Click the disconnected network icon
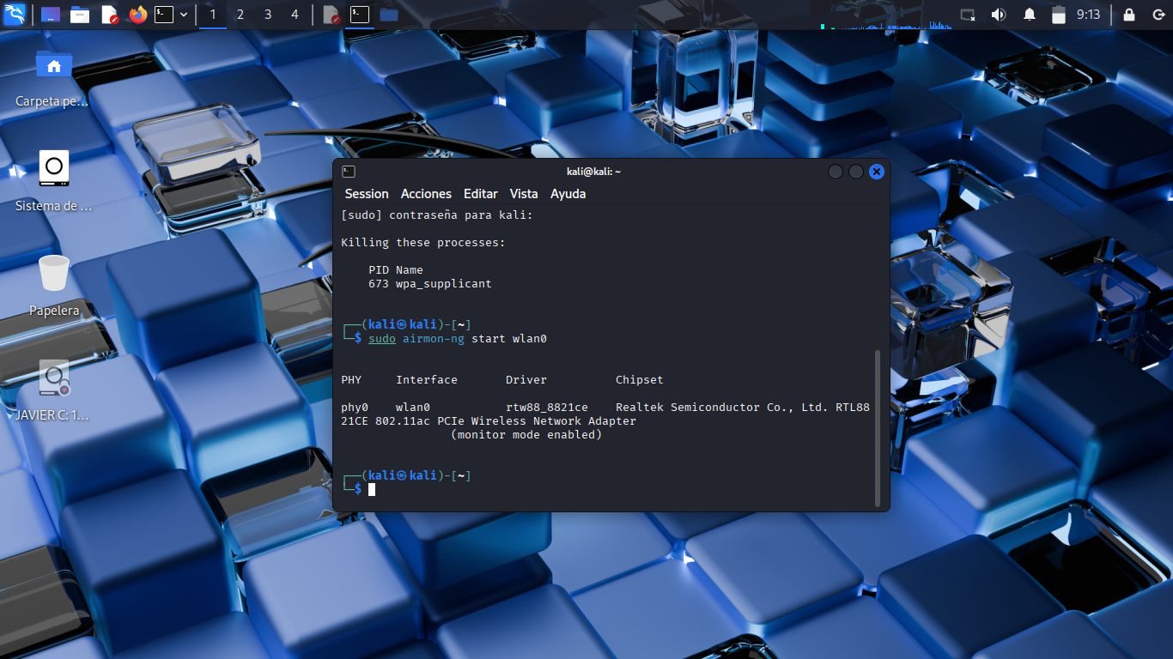The width and height of the screenshot is (1173, 659). tap(968, 15)
